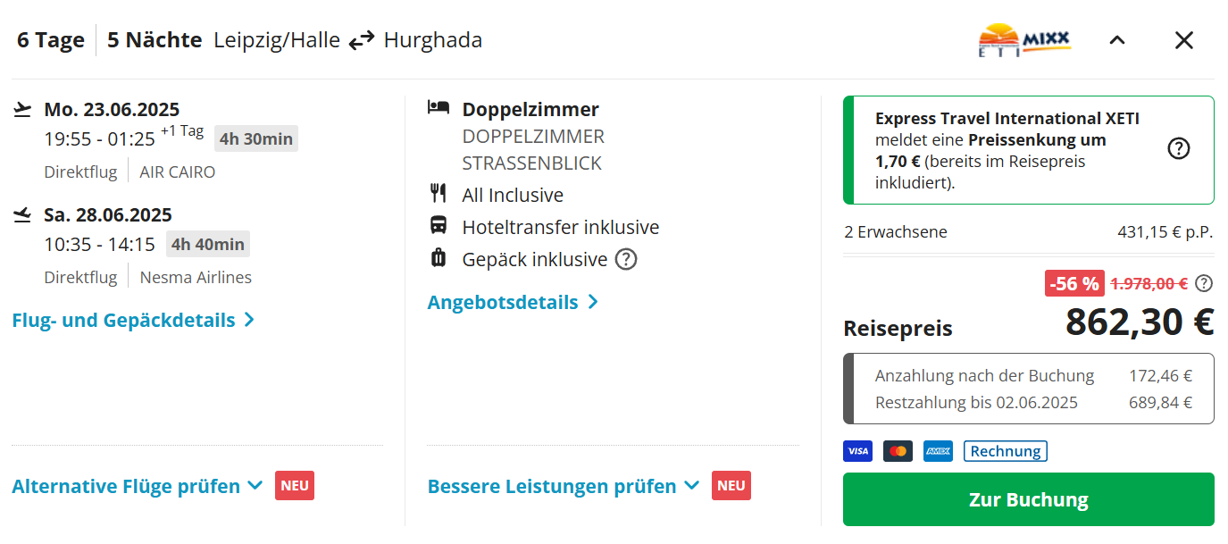The height and width of the screenshot is (544, 1228).
Task: Click the outbound flight departure plane icon
Action: pyautogui.click(x=23, y=110)
